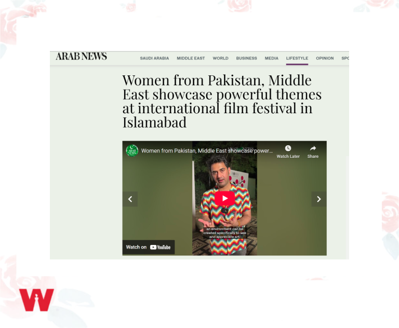Play the embedded YouTube video

point(224,198)
